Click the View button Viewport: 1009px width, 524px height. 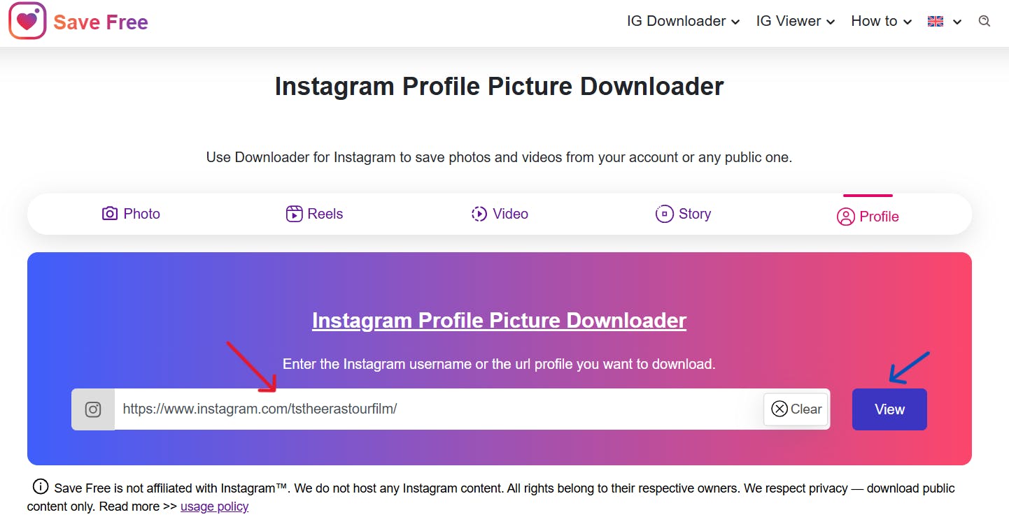pyautogui.click(x=889, y=409)
